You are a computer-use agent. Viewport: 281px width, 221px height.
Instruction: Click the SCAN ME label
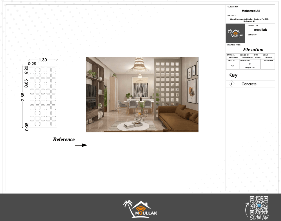point(259,218)
